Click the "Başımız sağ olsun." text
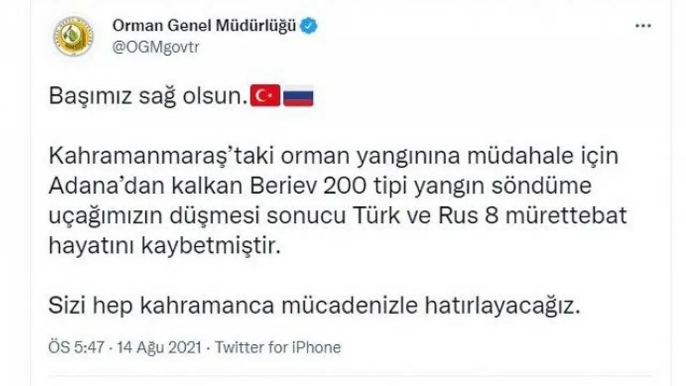Image resolution: width=686 pixels, height=386 pixels. pos(149,96)
